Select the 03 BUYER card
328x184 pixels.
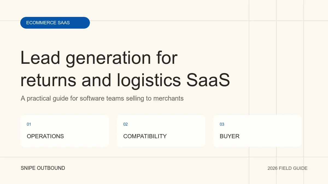point(257,131)
